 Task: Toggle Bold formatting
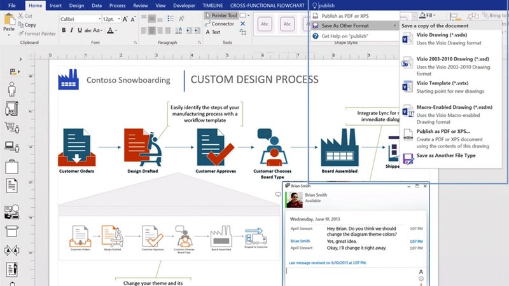point(64,31)
